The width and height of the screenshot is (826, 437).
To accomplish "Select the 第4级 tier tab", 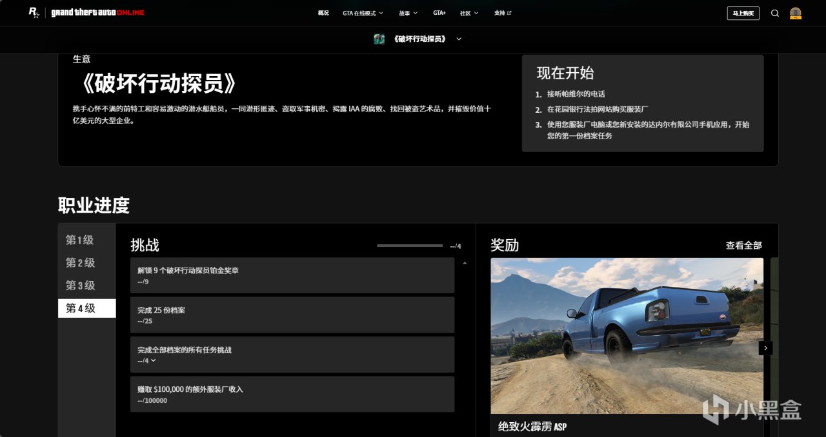I will [87, 308].
